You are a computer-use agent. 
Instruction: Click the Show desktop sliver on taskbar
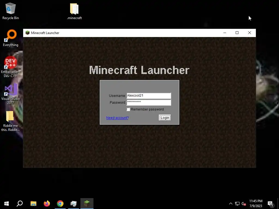tap(278, 204)
